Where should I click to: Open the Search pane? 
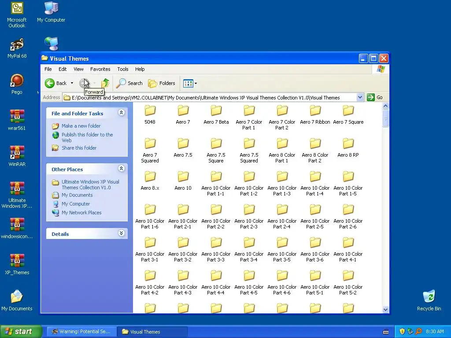coord(129,83)
